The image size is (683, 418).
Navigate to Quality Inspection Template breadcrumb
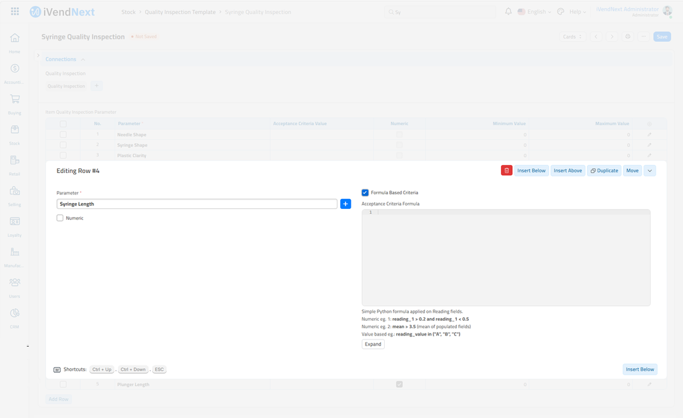click(180, 12)
